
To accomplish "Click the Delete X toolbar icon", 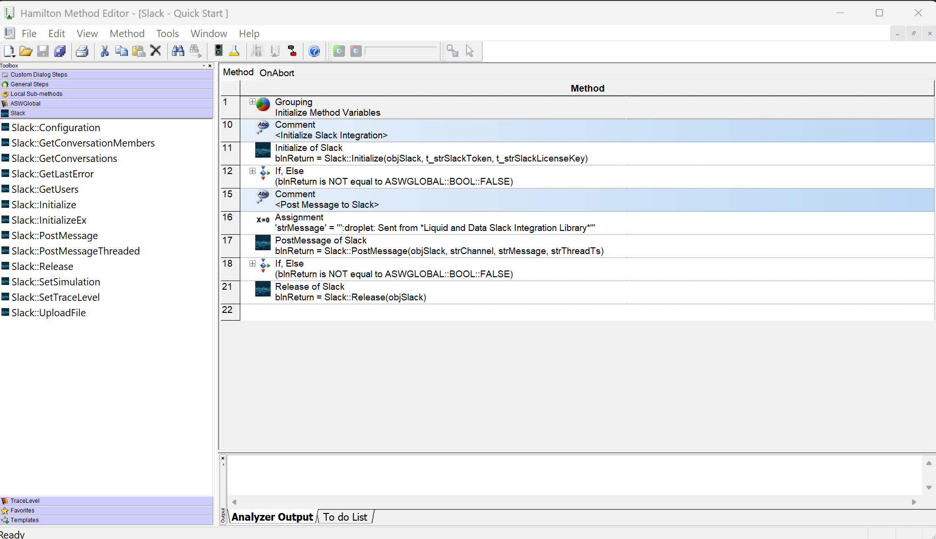I will [155, 51].
